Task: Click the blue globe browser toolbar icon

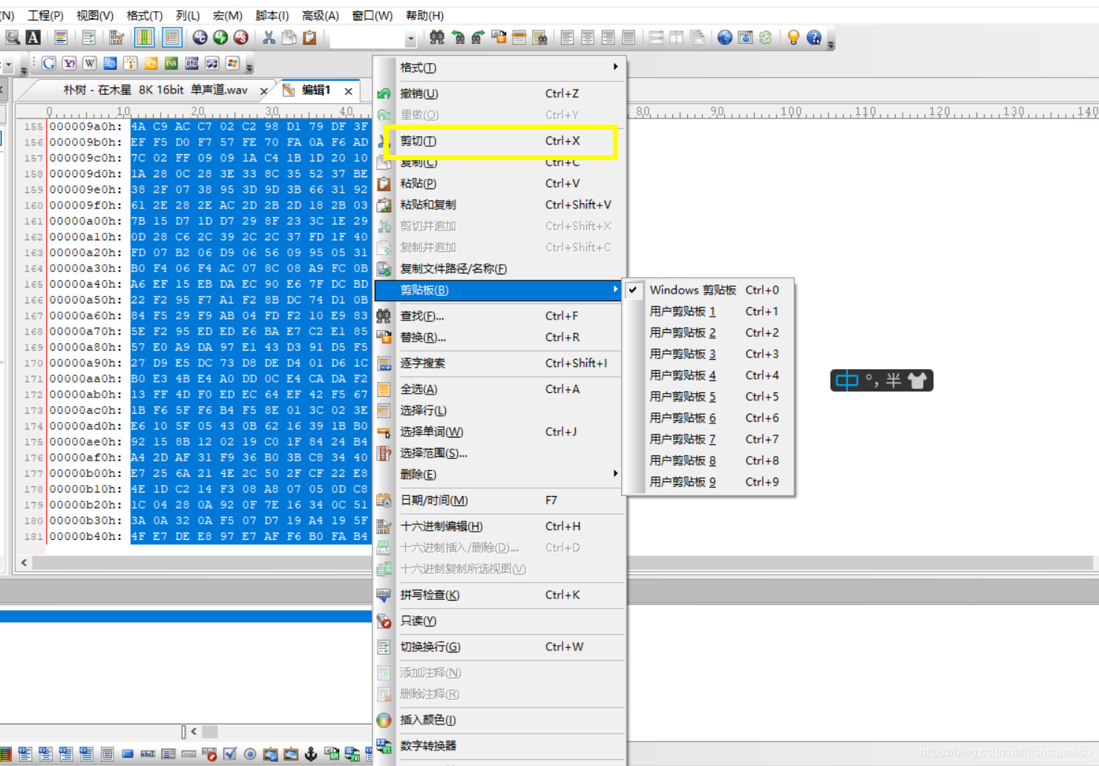Action: point(725,37)
